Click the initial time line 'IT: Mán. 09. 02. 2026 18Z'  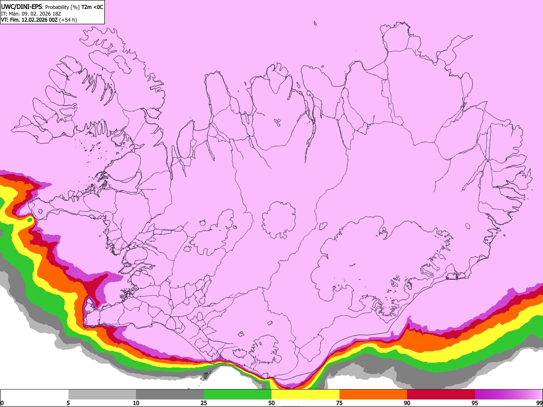[x=31, y=14]
